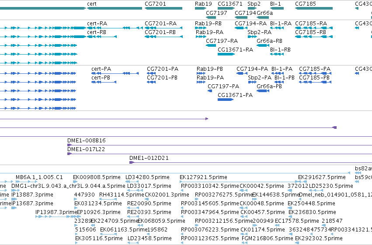The height and width of the screenshot is (245, 372).
Task: Click the BI-1-PA protein label
Action: pos(282,69)
